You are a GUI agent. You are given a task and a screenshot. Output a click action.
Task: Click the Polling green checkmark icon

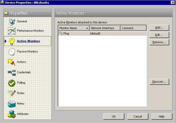pos(12,83)
